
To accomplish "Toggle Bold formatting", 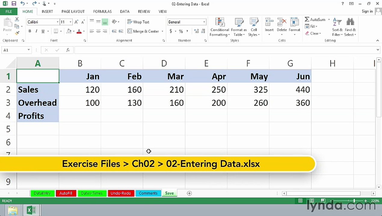I will click(x=30, y=31).
